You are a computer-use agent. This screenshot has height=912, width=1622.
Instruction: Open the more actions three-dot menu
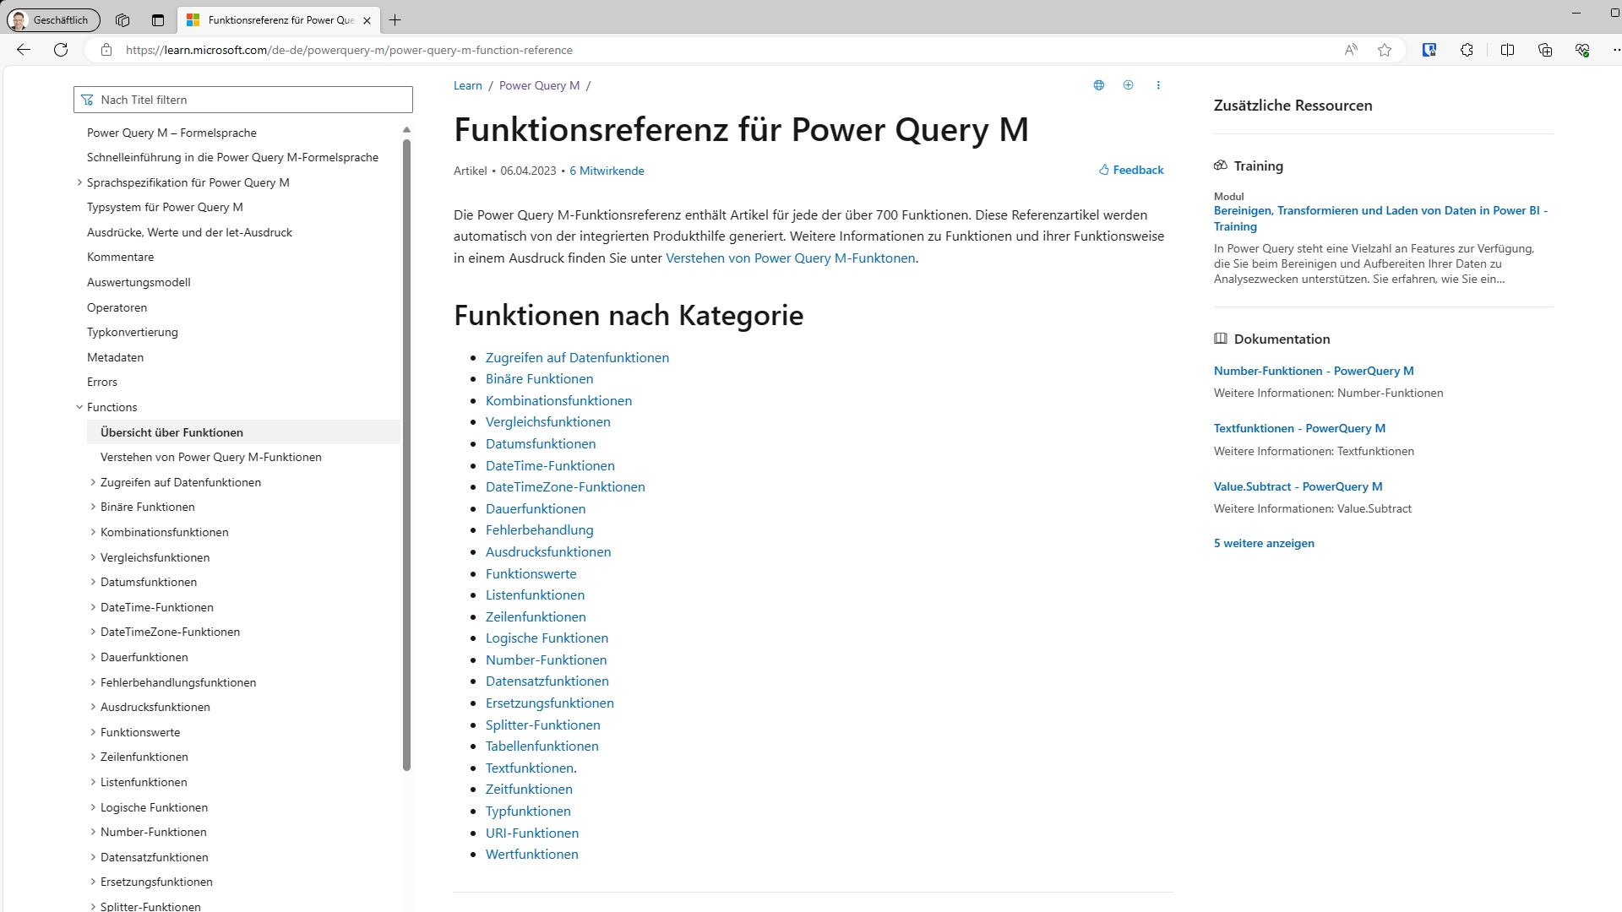coord(1158,85)
